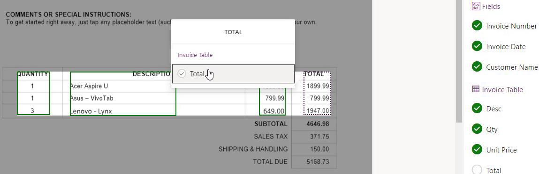This screenshot has height=174, width=539.
Task: Click the Invoice Number field label
Action: click(511, 26)
